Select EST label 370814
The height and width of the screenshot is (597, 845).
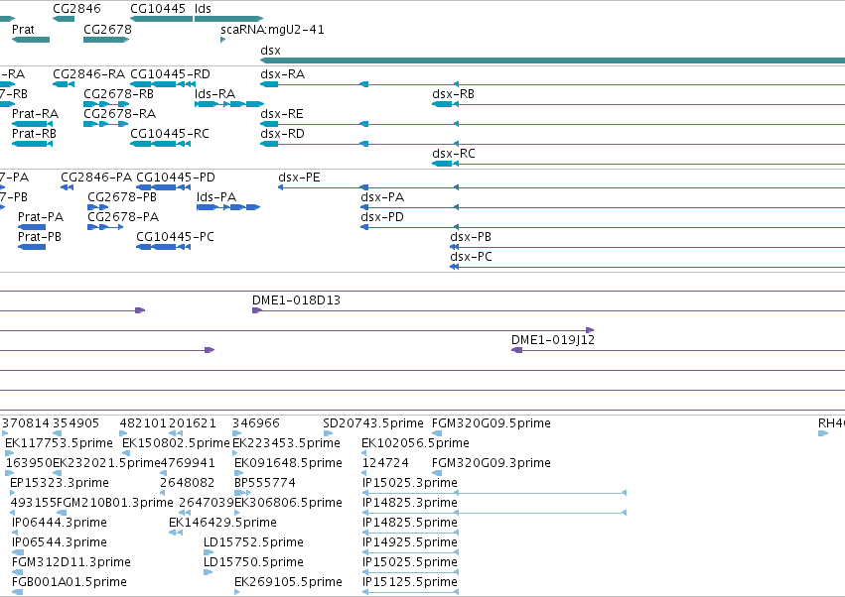(x=26, y=423)
